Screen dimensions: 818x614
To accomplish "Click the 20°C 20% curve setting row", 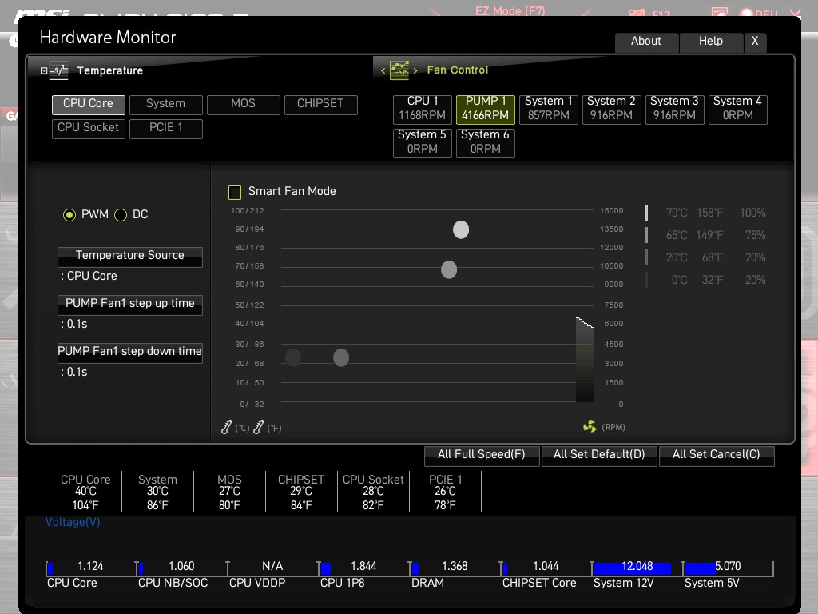I will click(706, 258).
